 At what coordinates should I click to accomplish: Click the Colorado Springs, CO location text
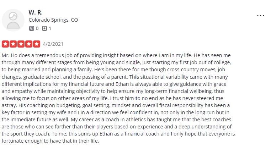pyautogui.click(x=53, y=20)
